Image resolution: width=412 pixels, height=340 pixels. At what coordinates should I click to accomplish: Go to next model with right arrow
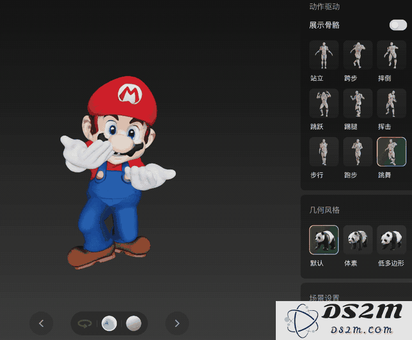pyautogui.click(x=177, y=323)
